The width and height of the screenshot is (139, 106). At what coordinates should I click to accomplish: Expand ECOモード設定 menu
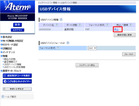click(x=9, y=45)
